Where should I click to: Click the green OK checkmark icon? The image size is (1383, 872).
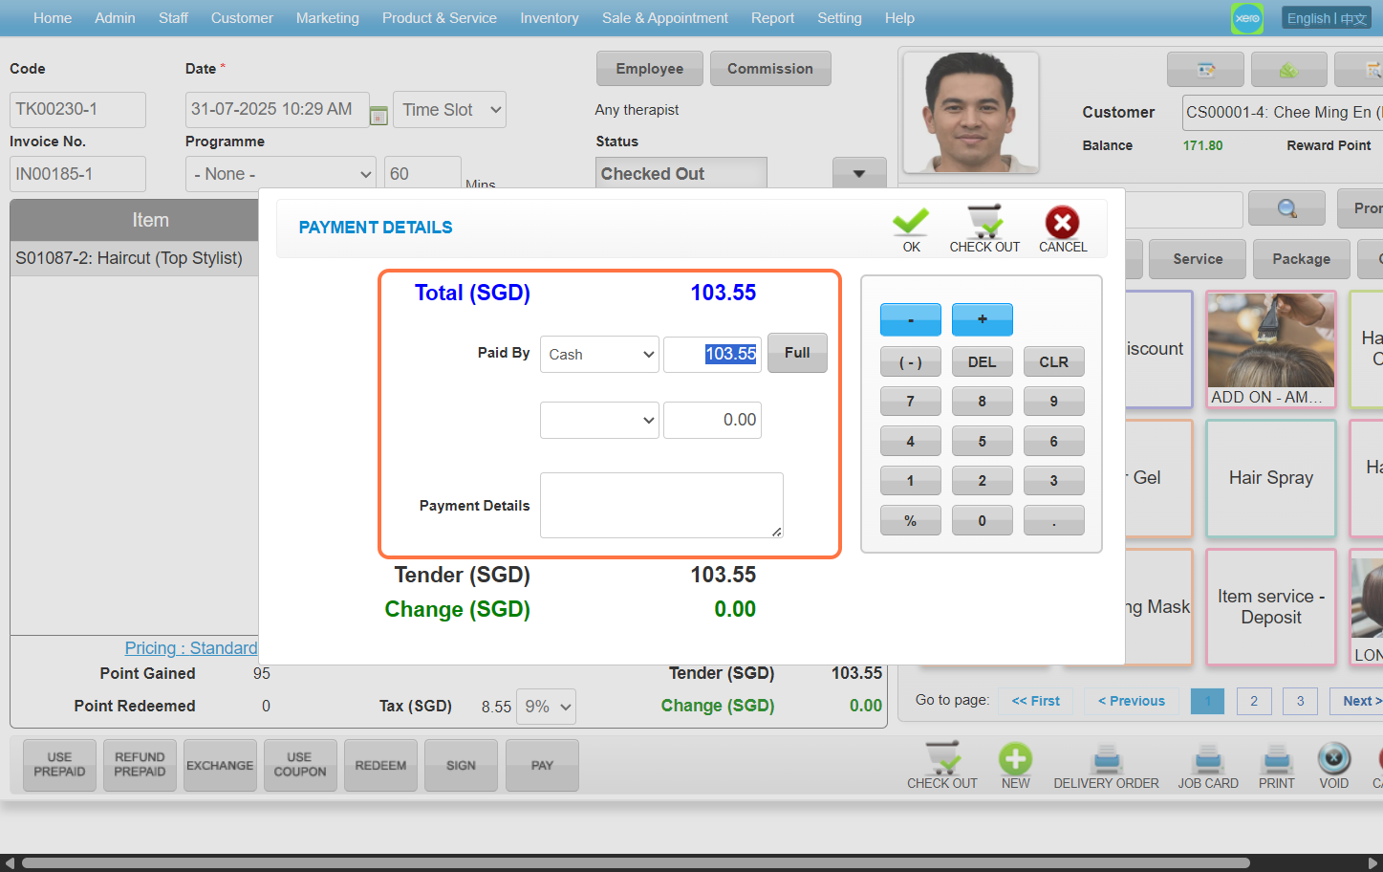tap(911, 223)
